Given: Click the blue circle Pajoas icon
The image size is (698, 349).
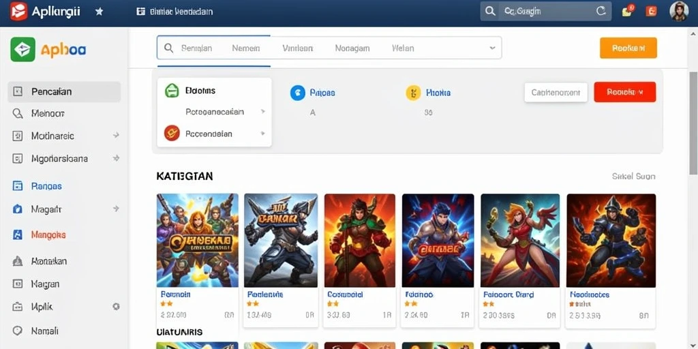Looking at the screenshot, I should (x=297, y=93).
